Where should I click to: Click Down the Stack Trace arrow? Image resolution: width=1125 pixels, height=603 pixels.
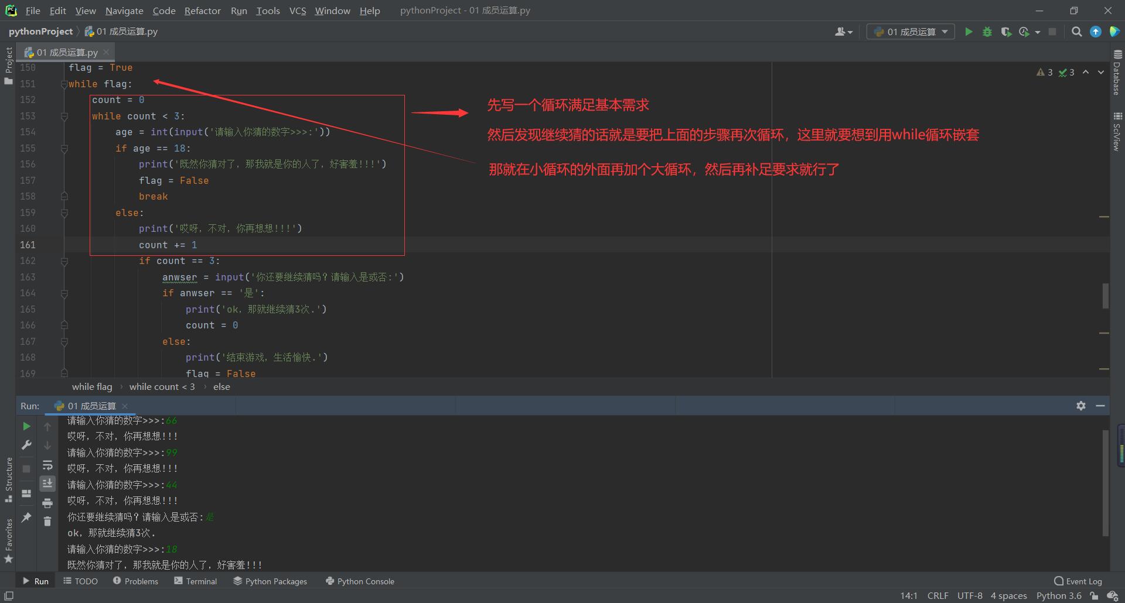pyautogui.click(x=47, y=446)
